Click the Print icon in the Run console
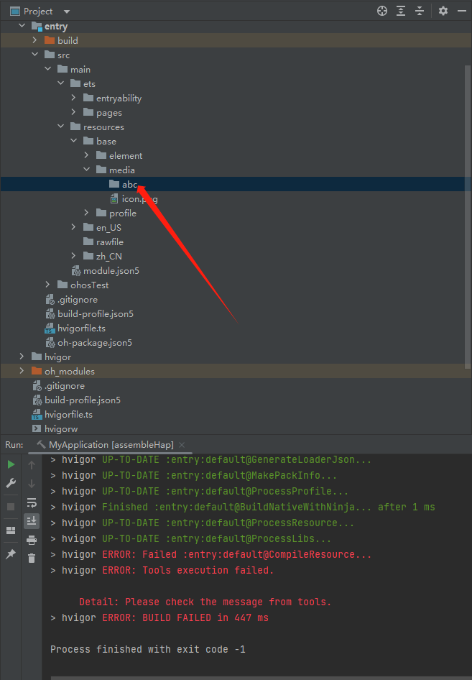The height and width of the screenshot is (680, 472). [x=32, y=540]
